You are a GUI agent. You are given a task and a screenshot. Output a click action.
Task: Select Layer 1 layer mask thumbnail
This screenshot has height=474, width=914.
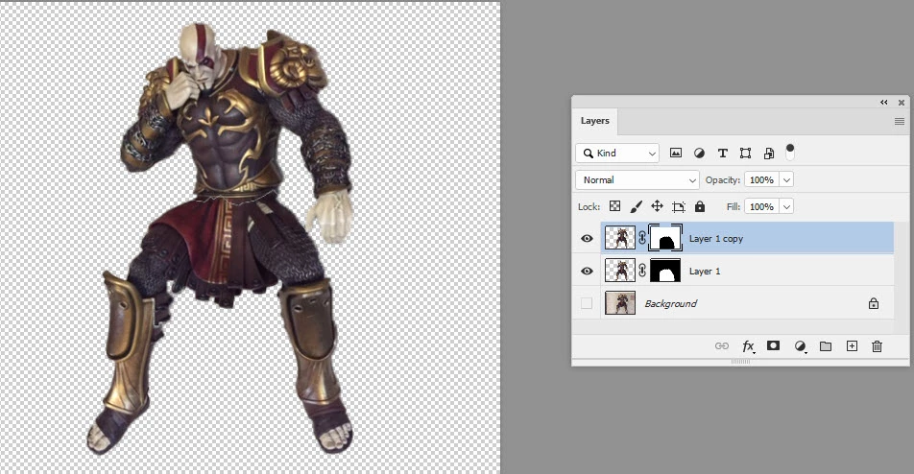(x=665, y=271)
